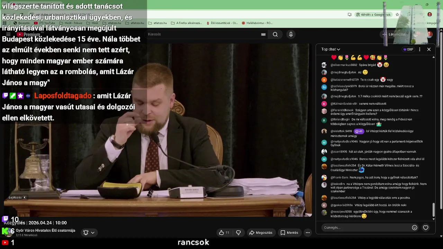The width and height of the screenshot is (443, 249).
Task: Click @KálmánSzabó-v8h chat username
Action: pos(344,104)
